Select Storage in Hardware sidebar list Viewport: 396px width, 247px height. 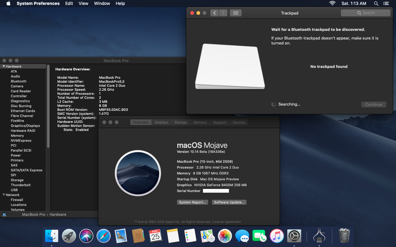17,180
